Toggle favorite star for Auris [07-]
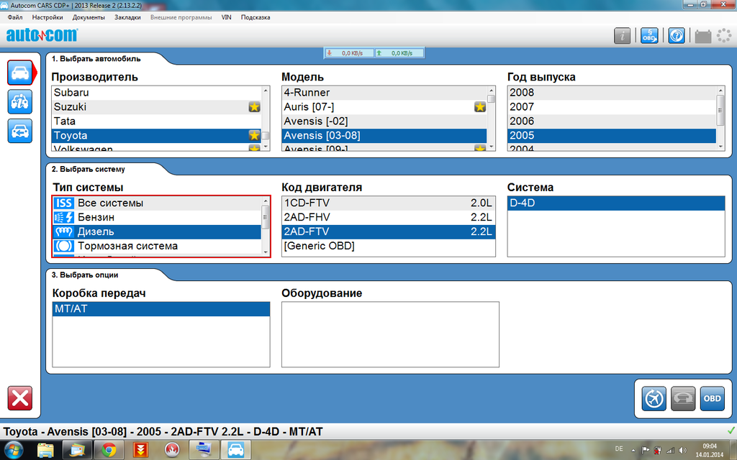This screenshot has height=460, width=737. click(480, 107)
